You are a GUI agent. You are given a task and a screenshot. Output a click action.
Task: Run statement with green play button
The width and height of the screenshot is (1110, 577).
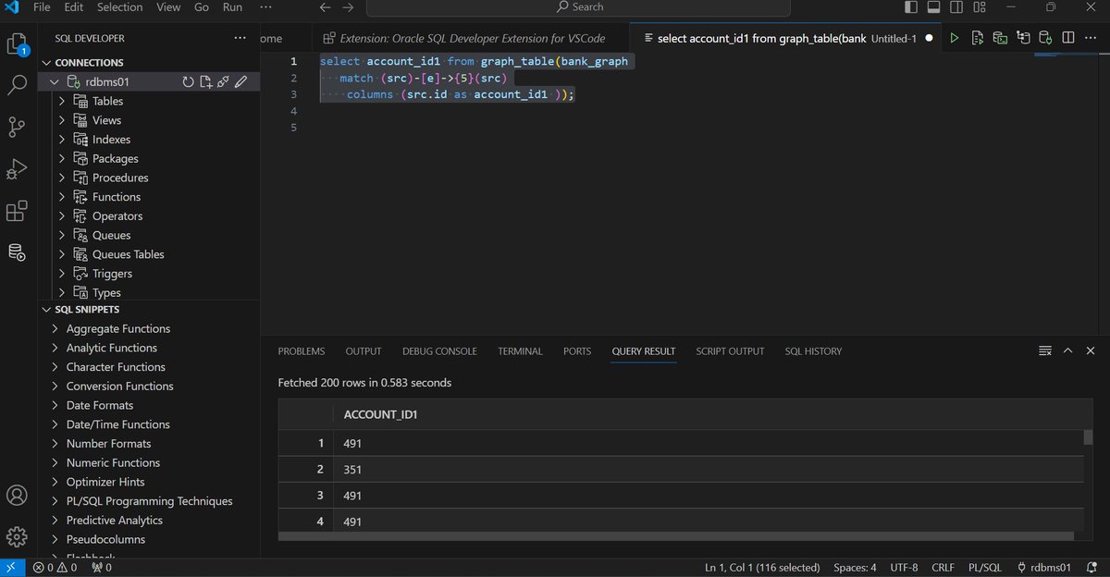955,38
